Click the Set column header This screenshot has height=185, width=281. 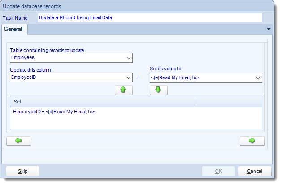pyautogui.click(x=102, y=102)
